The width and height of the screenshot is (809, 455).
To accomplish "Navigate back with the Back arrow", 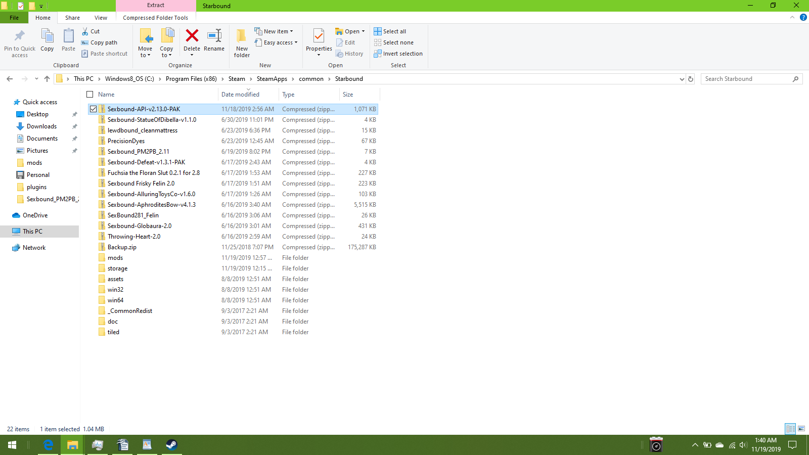I will tap(10, 79).
